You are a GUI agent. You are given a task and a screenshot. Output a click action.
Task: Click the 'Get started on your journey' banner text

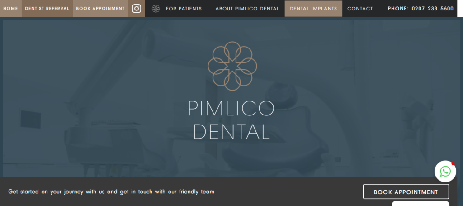point(111,192)
